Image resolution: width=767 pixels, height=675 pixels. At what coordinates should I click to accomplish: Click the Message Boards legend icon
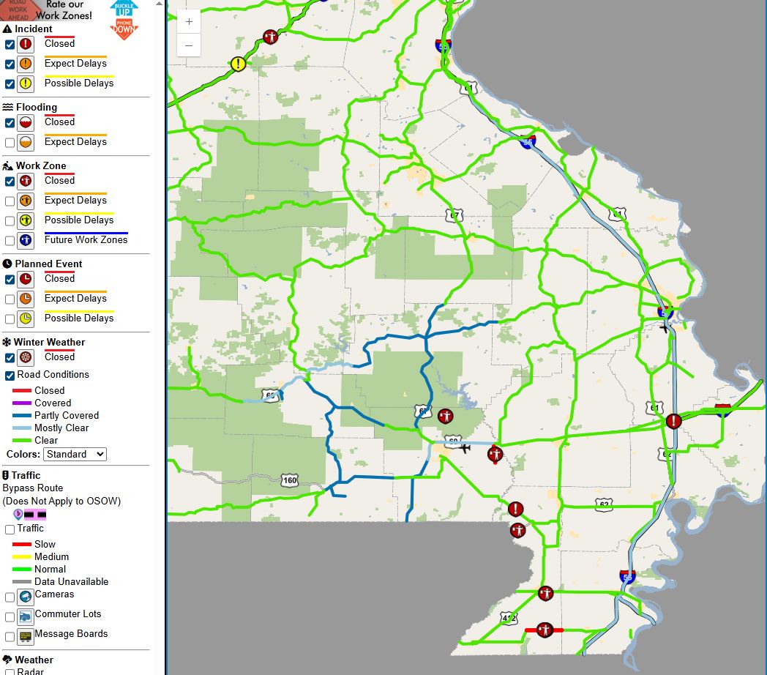(26, 636)
